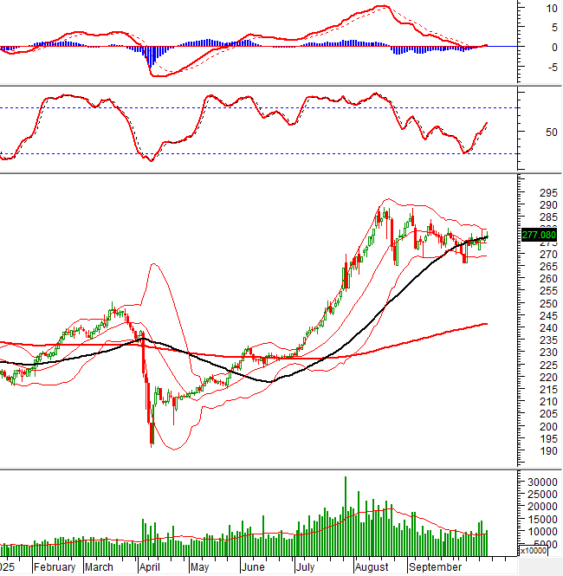Select the June label on time axis
This screenshot has width=563, height=576.
[x=252, y=567]
